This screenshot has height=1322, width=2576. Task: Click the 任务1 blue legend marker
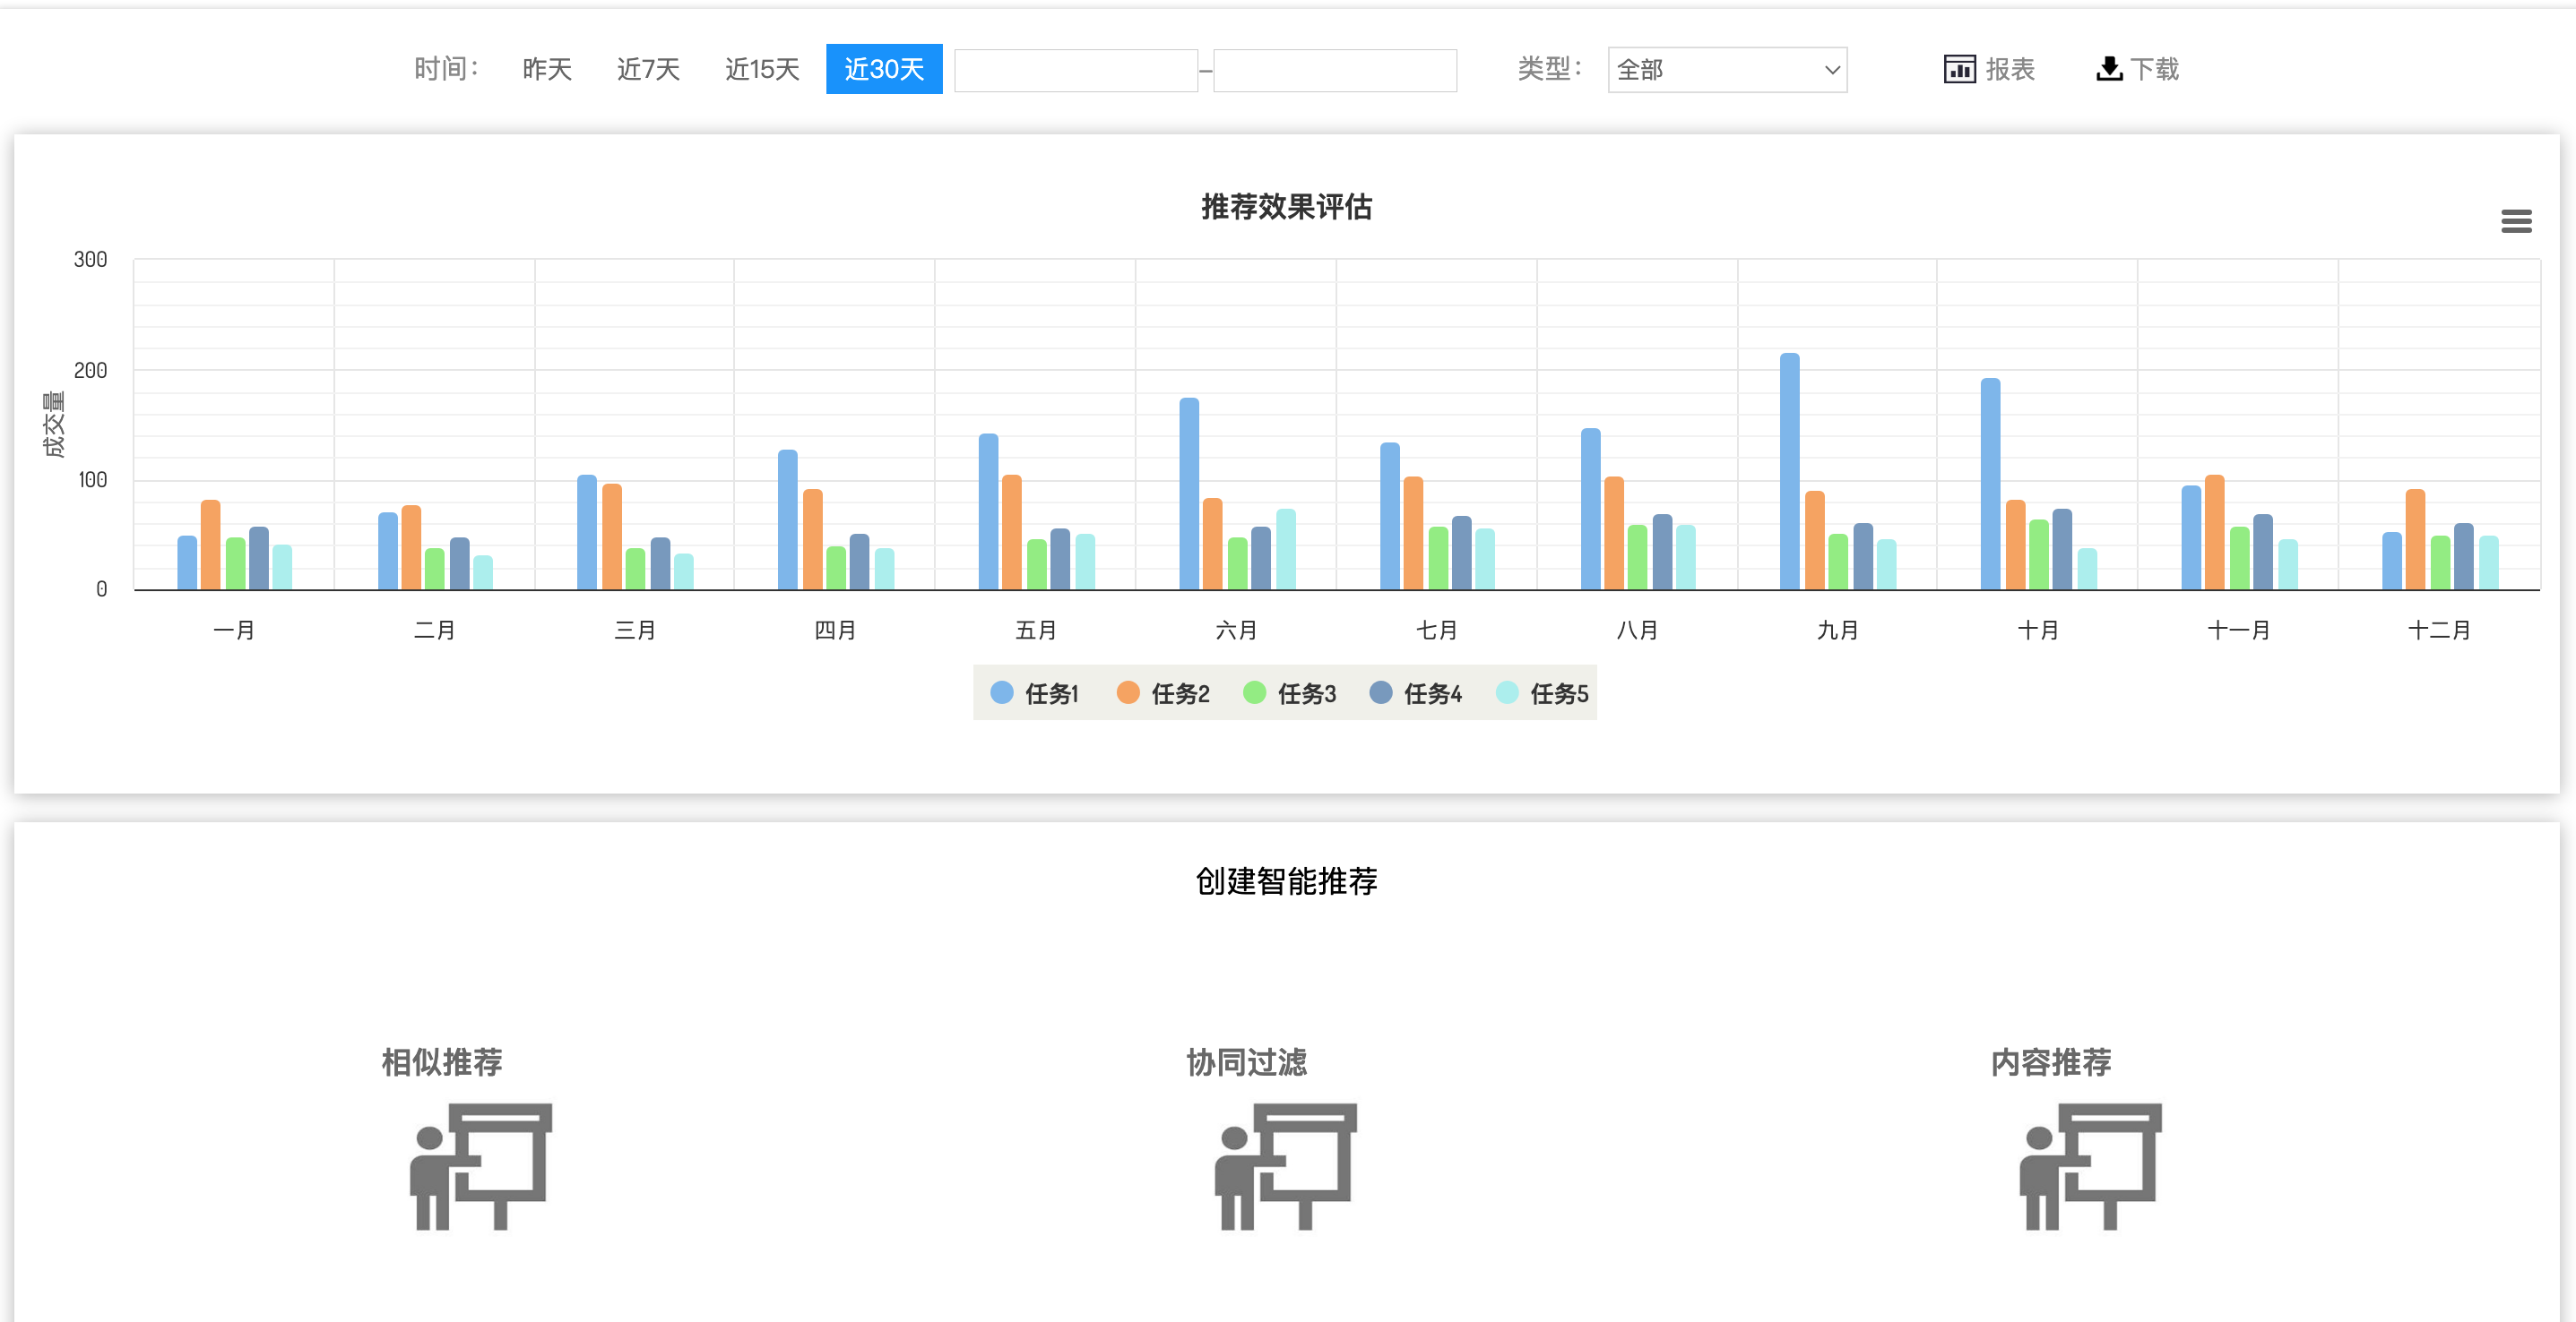coord(1001,692)
